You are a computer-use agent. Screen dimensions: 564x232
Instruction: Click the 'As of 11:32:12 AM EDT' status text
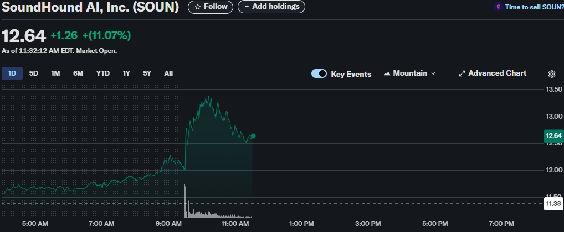point(59,51)
